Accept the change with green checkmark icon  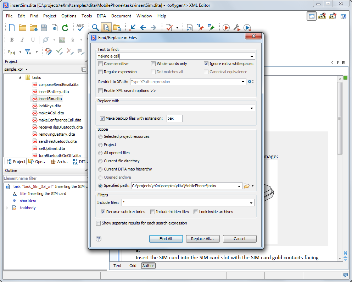click(59, 52)
